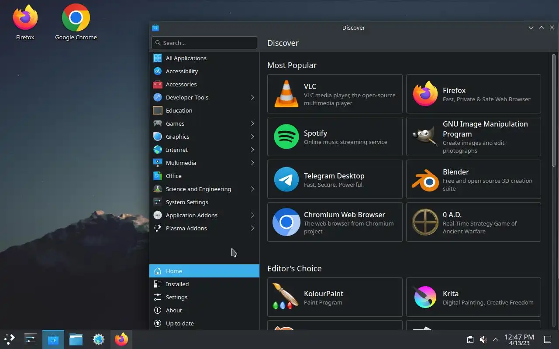Click the Firefox icon in Most Popular
The image size is (559, 349).
click(x=425, y=94)
